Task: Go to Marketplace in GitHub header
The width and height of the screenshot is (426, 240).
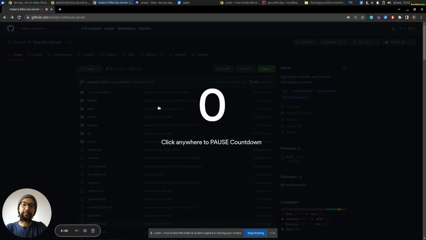Action: click(x=127, y=28)
